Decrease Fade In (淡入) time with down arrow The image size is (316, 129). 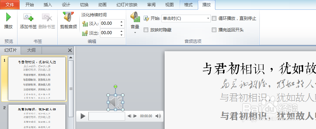121,25
